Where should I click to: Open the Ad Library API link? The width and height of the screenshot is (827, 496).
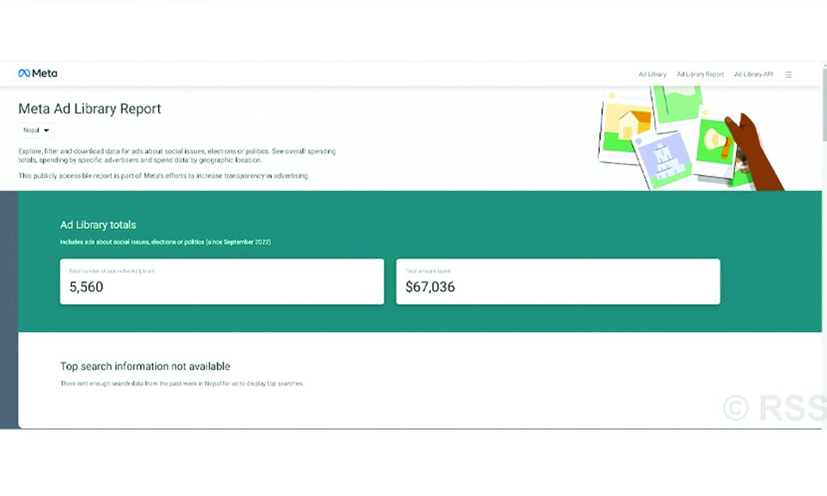coord(753,74)
